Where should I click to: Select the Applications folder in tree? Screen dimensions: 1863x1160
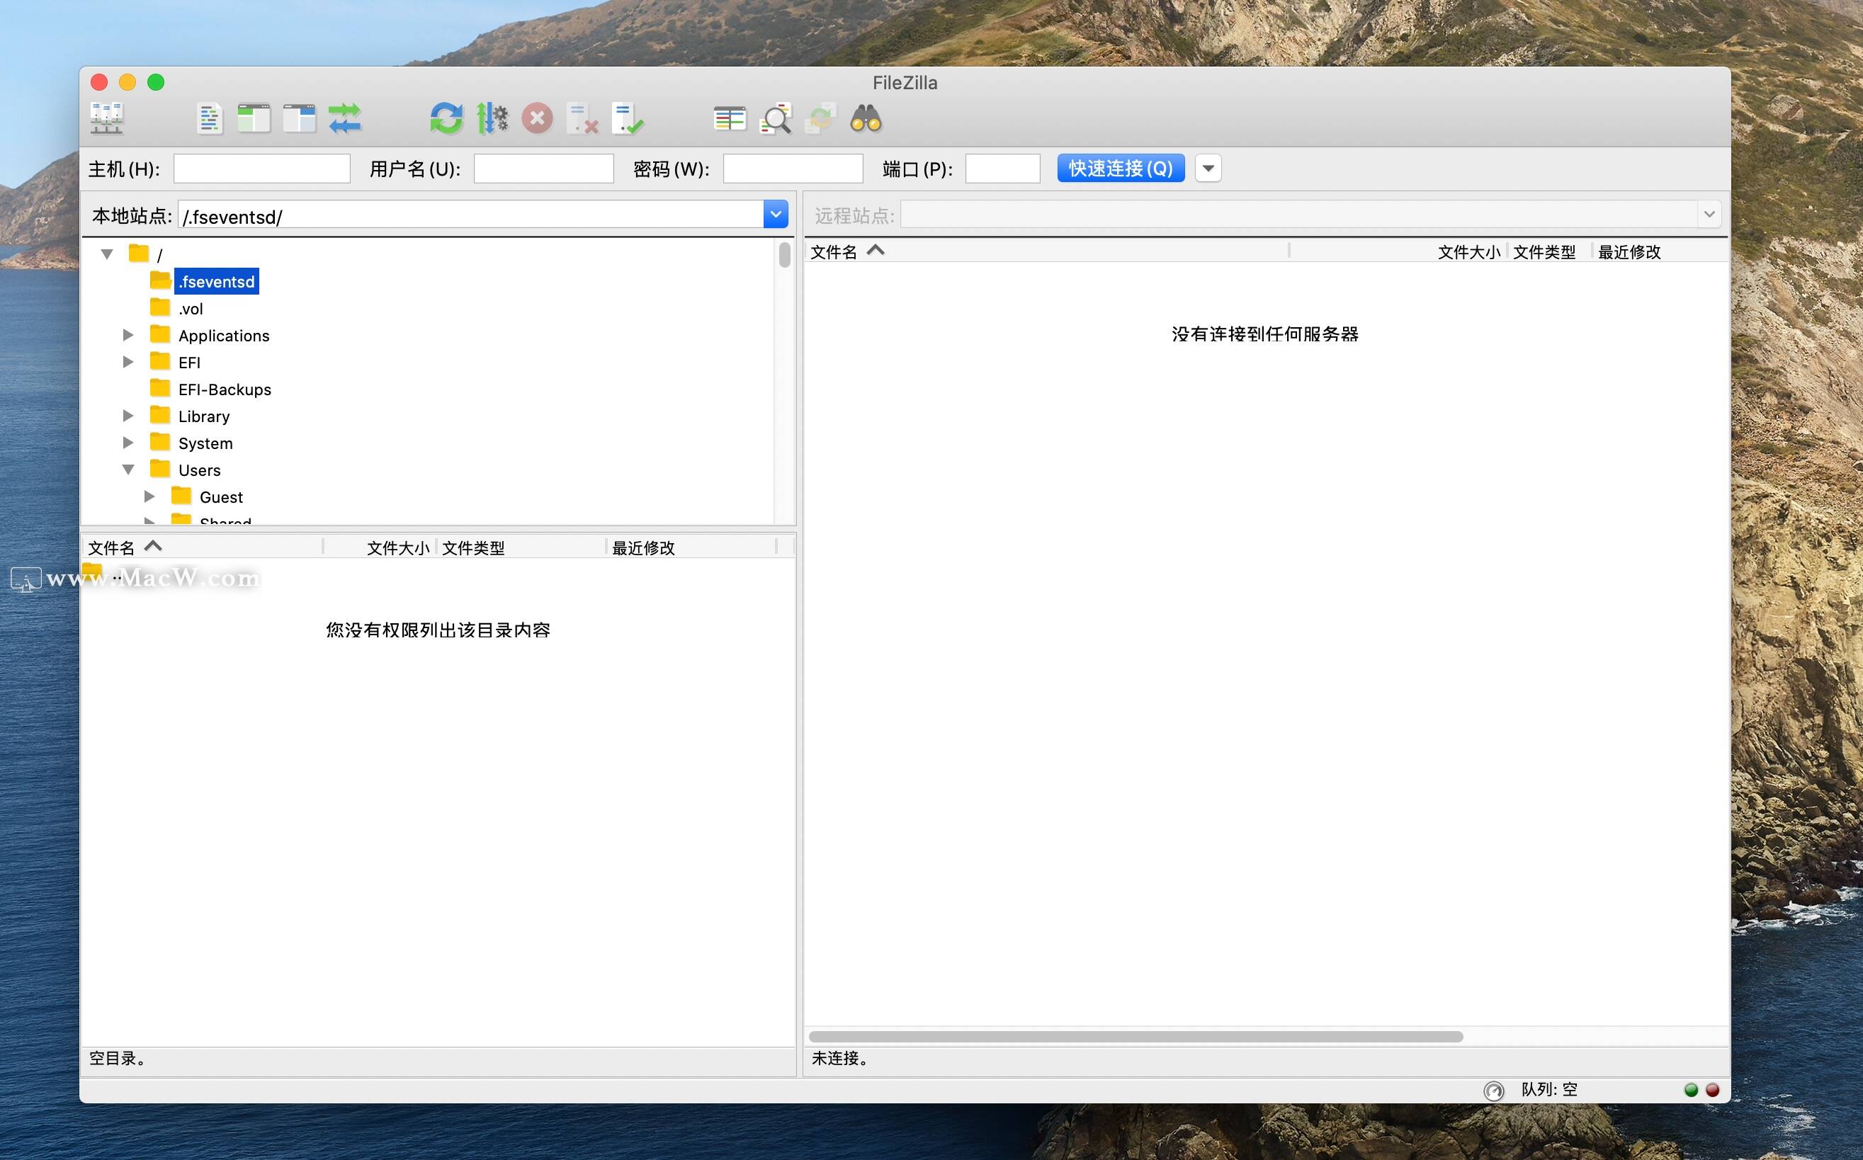pyautogui.click(x=224, y=335)
